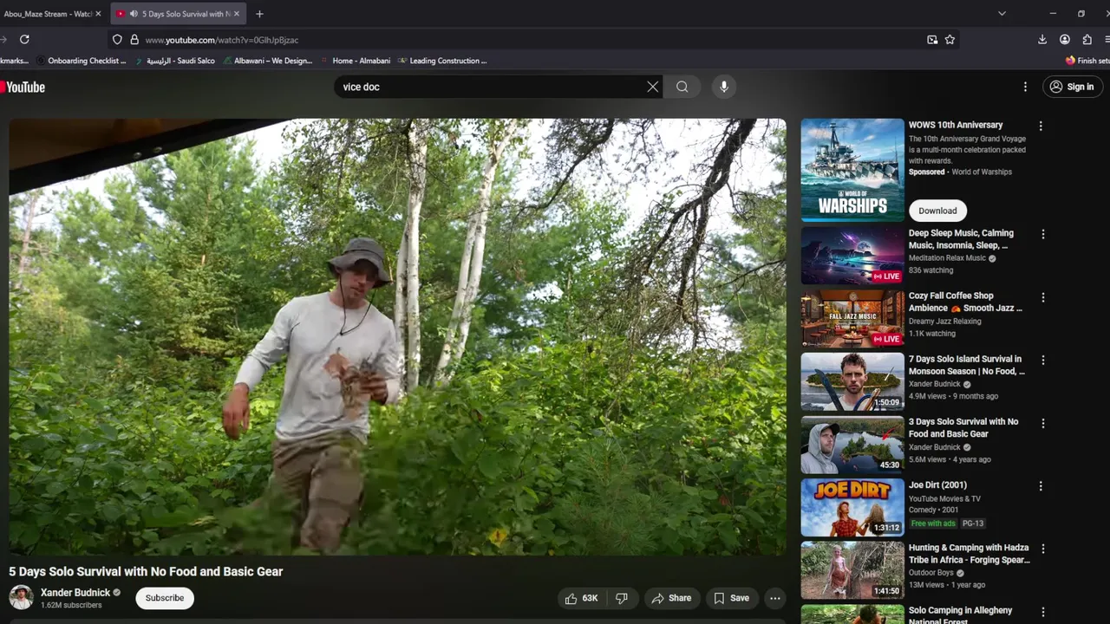
Task: Open Deep Sleep Music live thumbnail
Action: pyautogui.click(x=852, y=256)
